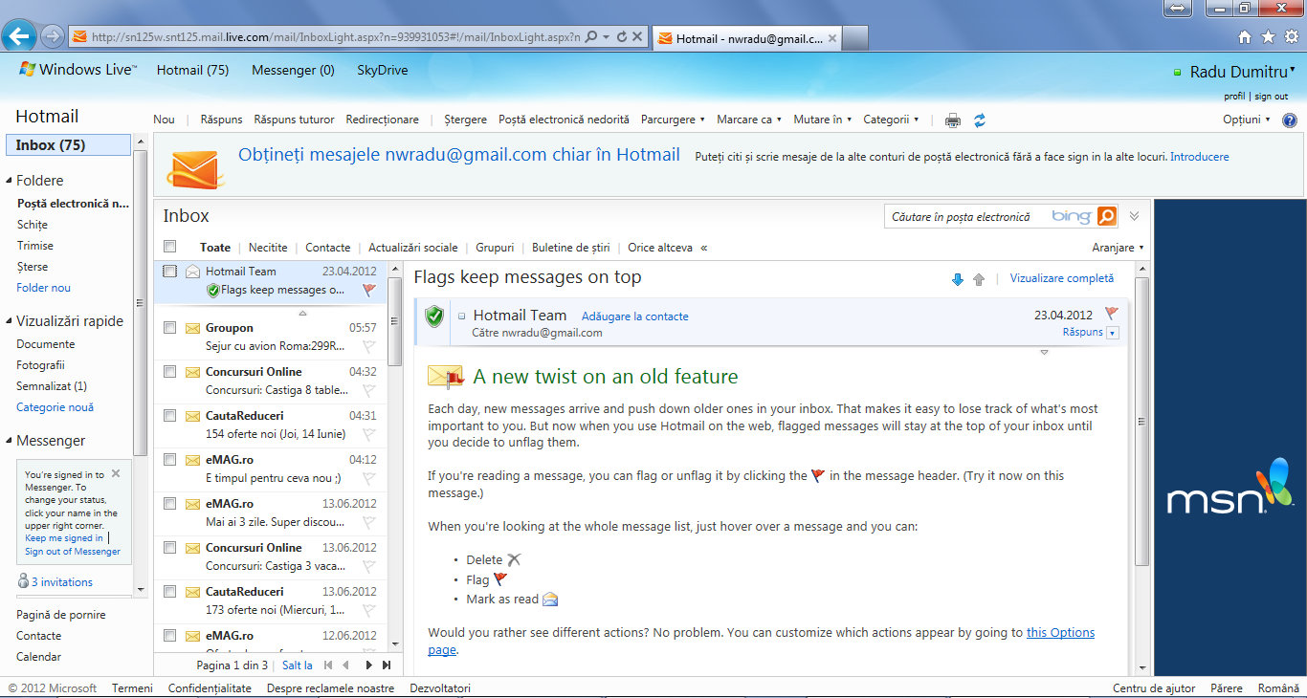This screenshot has height=698, width=1307.
Task: Open the Parcurgere dropdown
Action: [x=673, y=120]
